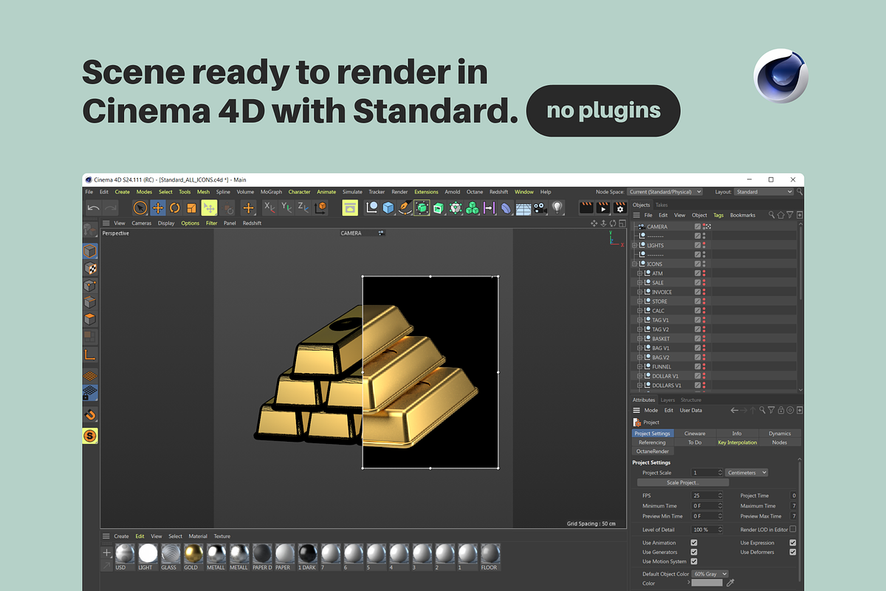Uncheck Use Generators

[693, 552]
